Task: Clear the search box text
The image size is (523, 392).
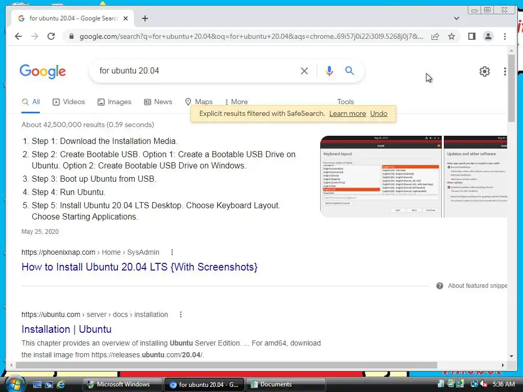Action: tap(304, 70)
